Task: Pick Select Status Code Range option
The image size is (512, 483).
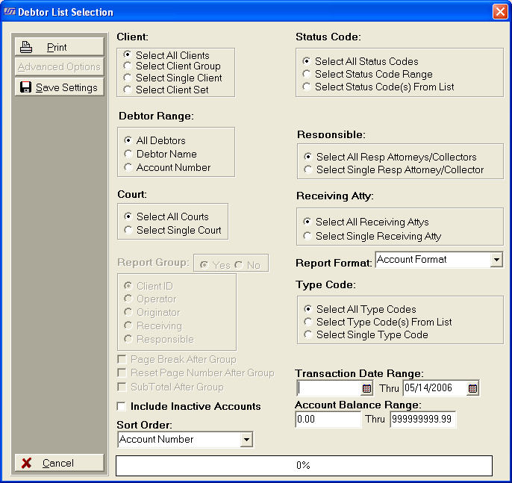Action: point(307,74)
